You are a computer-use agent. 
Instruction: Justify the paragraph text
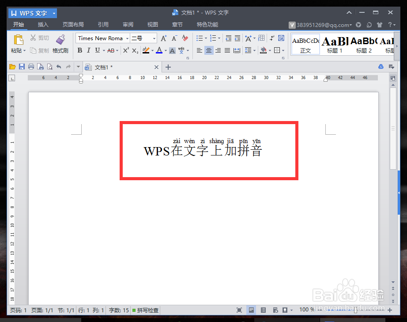pyautogui.click(x=227, y=50)
